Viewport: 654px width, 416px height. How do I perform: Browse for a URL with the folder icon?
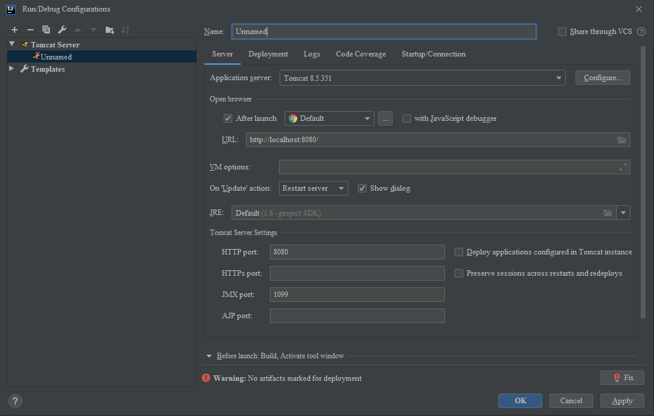coord(621,140)
